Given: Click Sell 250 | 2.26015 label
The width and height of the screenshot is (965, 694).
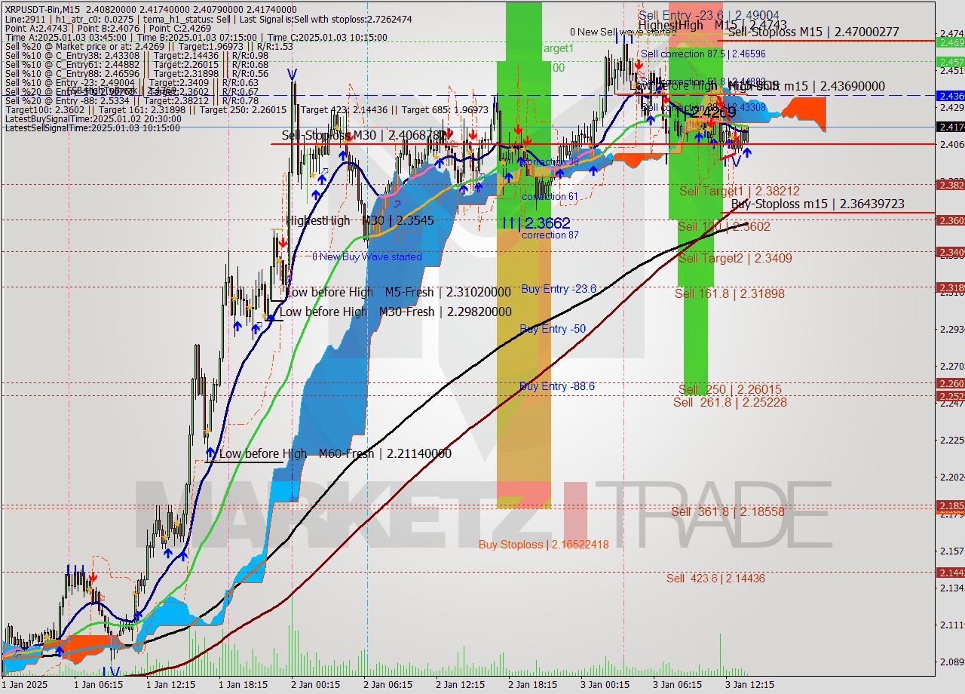Looking at the screenshot, I should tap(730, 389).
